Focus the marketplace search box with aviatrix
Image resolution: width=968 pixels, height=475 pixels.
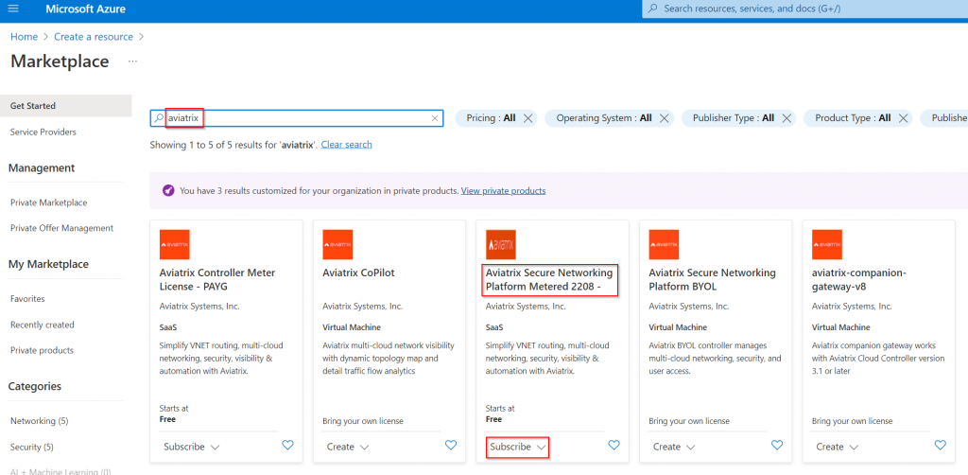coord(296,118)
